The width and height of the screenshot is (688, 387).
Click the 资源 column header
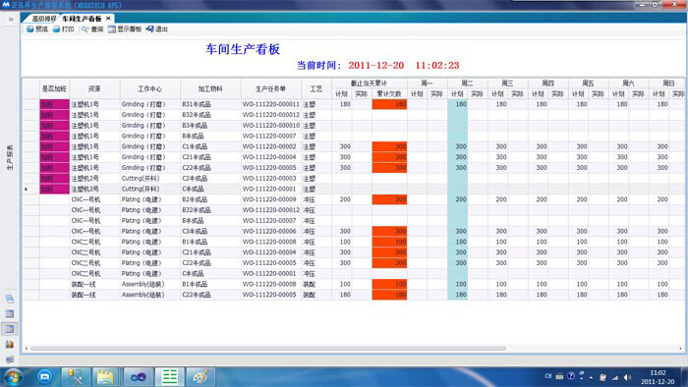[94, 88]
